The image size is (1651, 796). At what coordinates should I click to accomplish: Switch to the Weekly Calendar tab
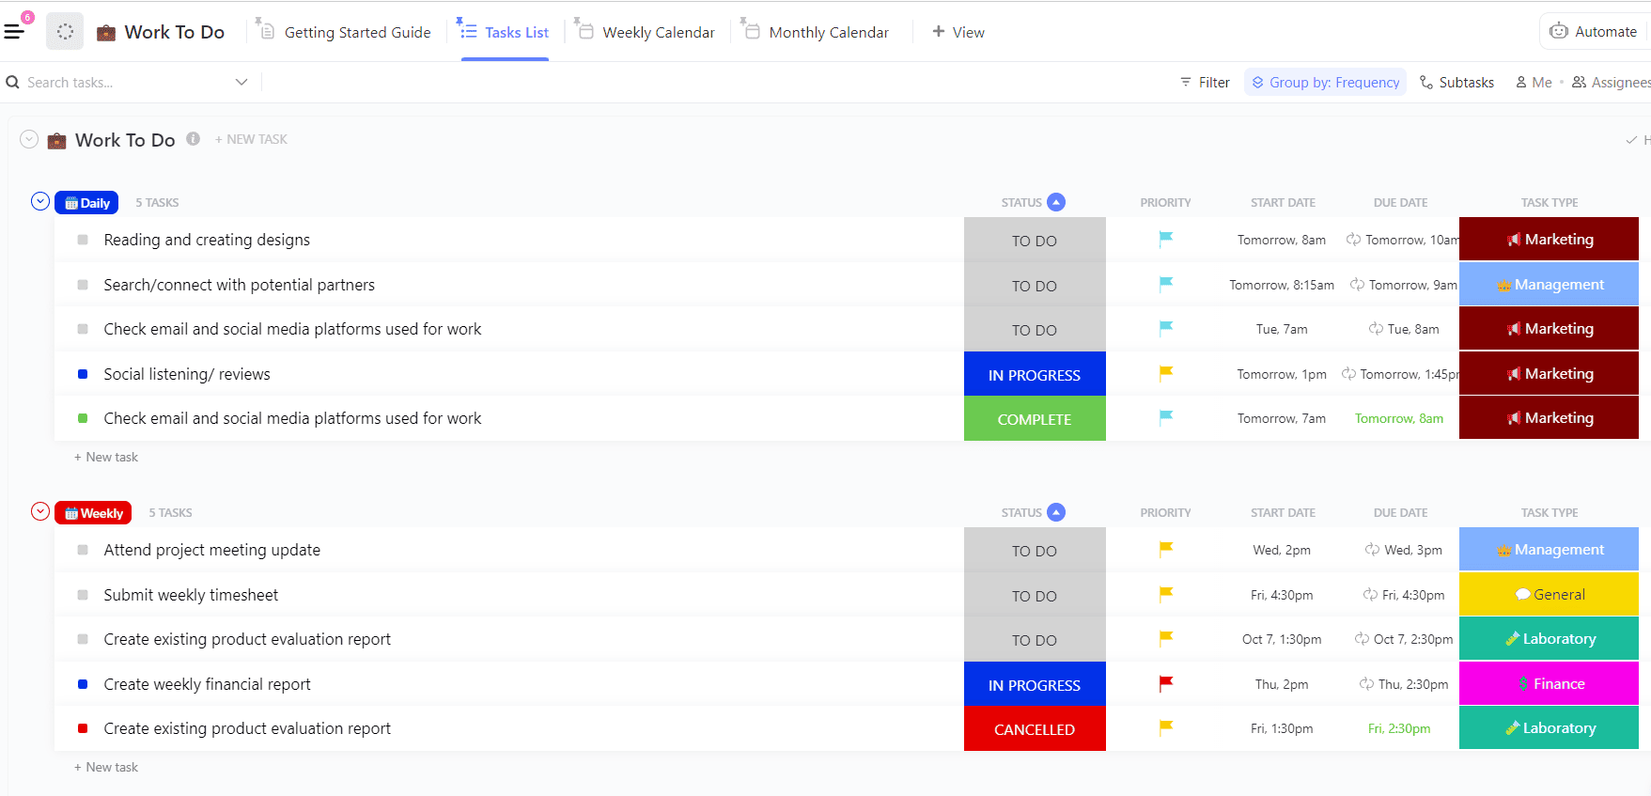coord(658,32)
